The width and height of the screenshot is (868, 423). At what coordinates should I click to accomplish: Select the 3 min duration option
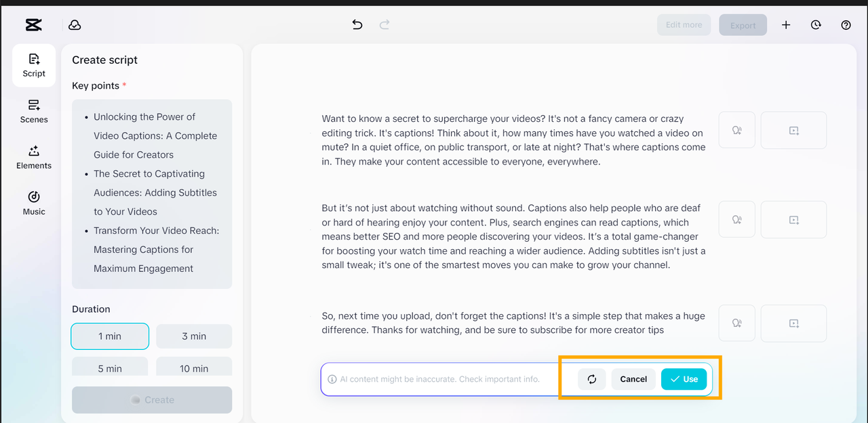click(x=194, y=336)
